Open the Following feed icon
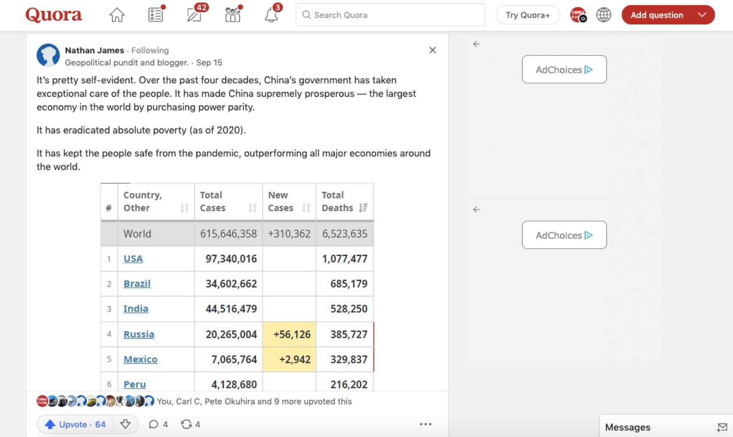The image size is (733, 437). point(156,15)
